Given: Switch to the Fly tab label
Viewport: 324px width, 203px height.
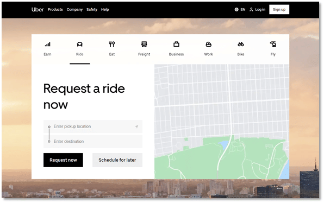Looking at the screenshot, I should (273, 54).
